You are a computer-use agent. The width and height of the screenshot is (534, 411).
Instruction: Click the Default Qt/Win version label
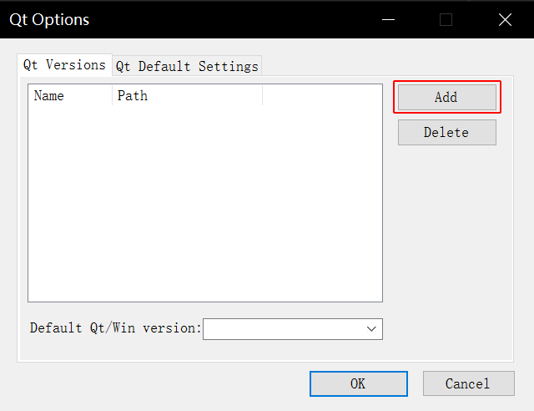click(x=116, y=328)
